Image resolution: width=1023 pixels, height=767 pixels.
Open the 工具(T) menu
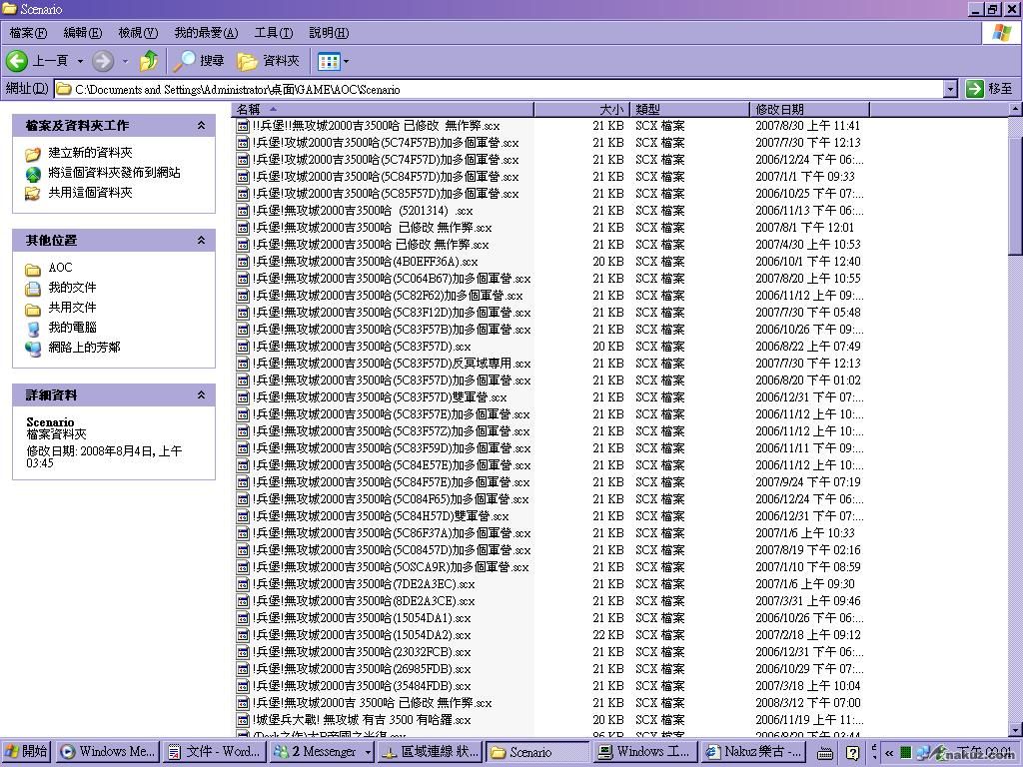(x=274, y=33)
